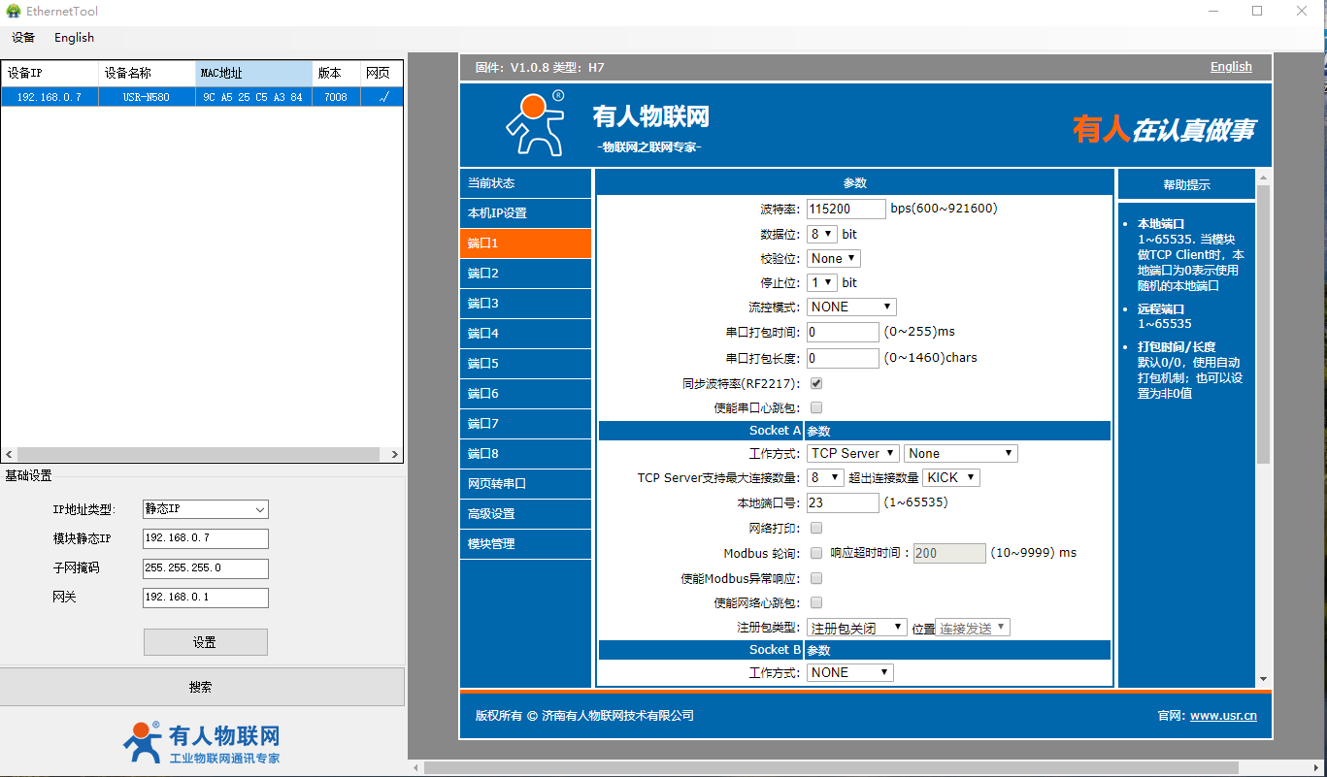This screenshot has width=1327, height=777.
Task: Click the left scroll arrow in the device list
Action: pos(9,454)
